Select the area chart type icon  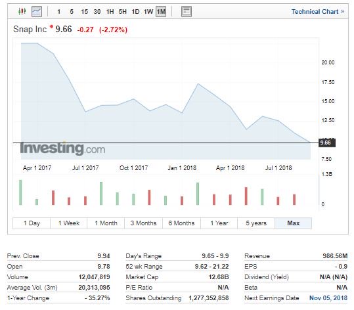(x=37, y=11)
